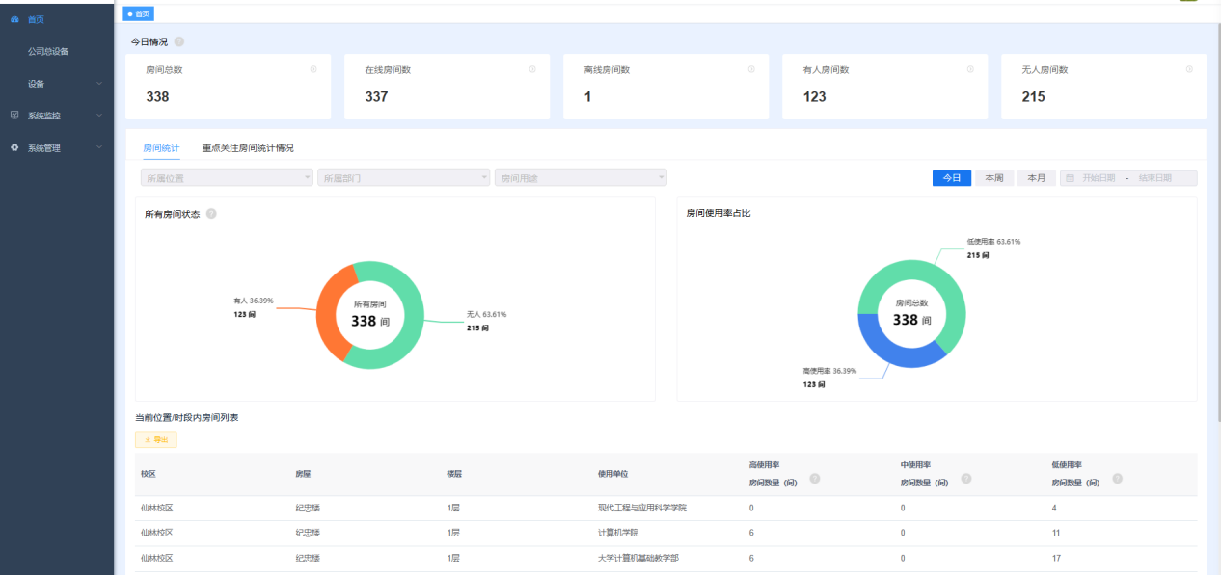Click the 系统管理 gear icon in sidebar
Image resolution: width=1221 pixels, height=575 pixels.
pyautogui.click(x=14, y=148)
